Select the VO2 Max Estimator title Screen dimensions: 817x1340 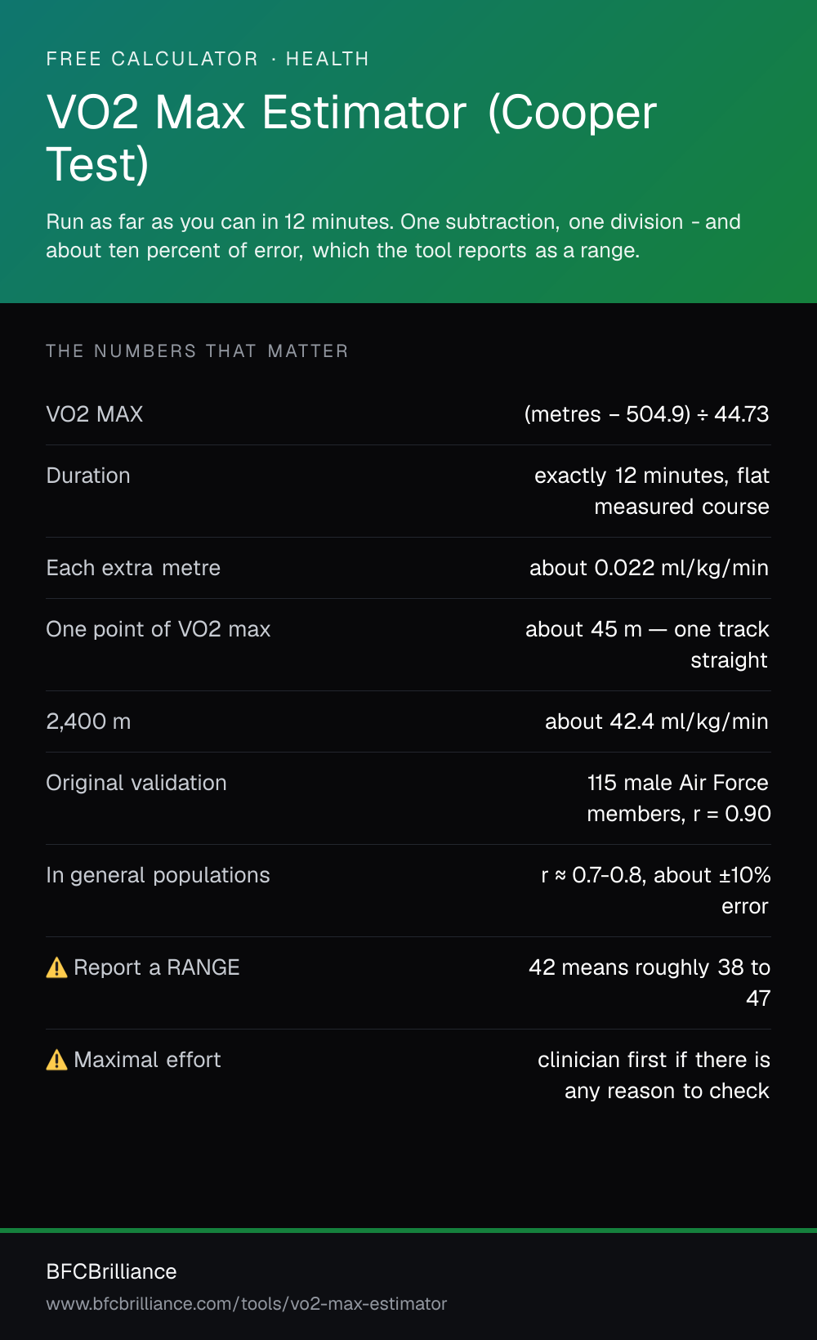(x=351, y=137)
